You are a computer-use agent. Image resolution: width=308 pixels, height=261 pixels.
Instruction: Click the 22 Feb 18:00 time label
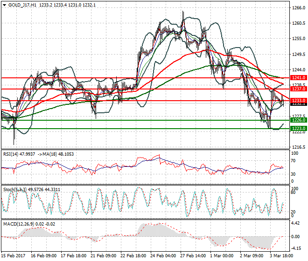point(133,256)
